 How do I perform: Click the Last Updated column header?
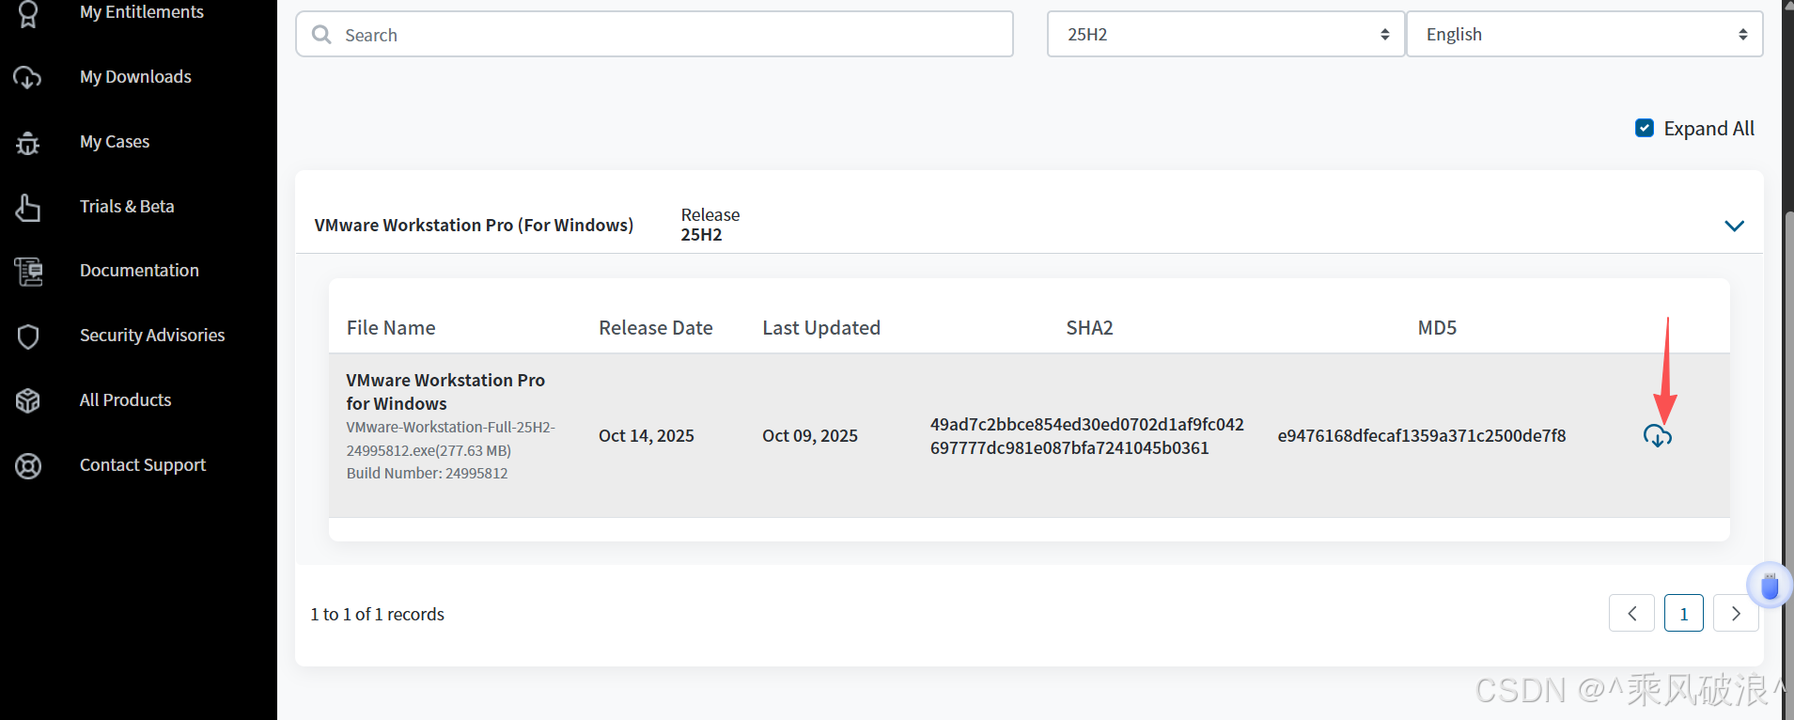pyautogui.click(x=821, y=328)
